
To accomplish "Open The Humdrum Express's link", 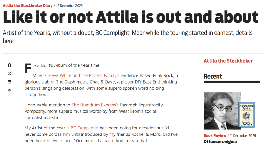I will click(95, 105).
